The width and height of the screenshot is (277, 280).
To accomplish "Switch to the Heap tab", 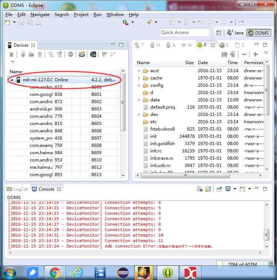I will pos(155,45).
